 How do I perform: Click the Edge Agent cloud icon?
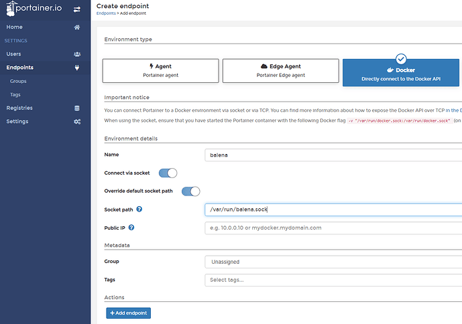(264, 66)
